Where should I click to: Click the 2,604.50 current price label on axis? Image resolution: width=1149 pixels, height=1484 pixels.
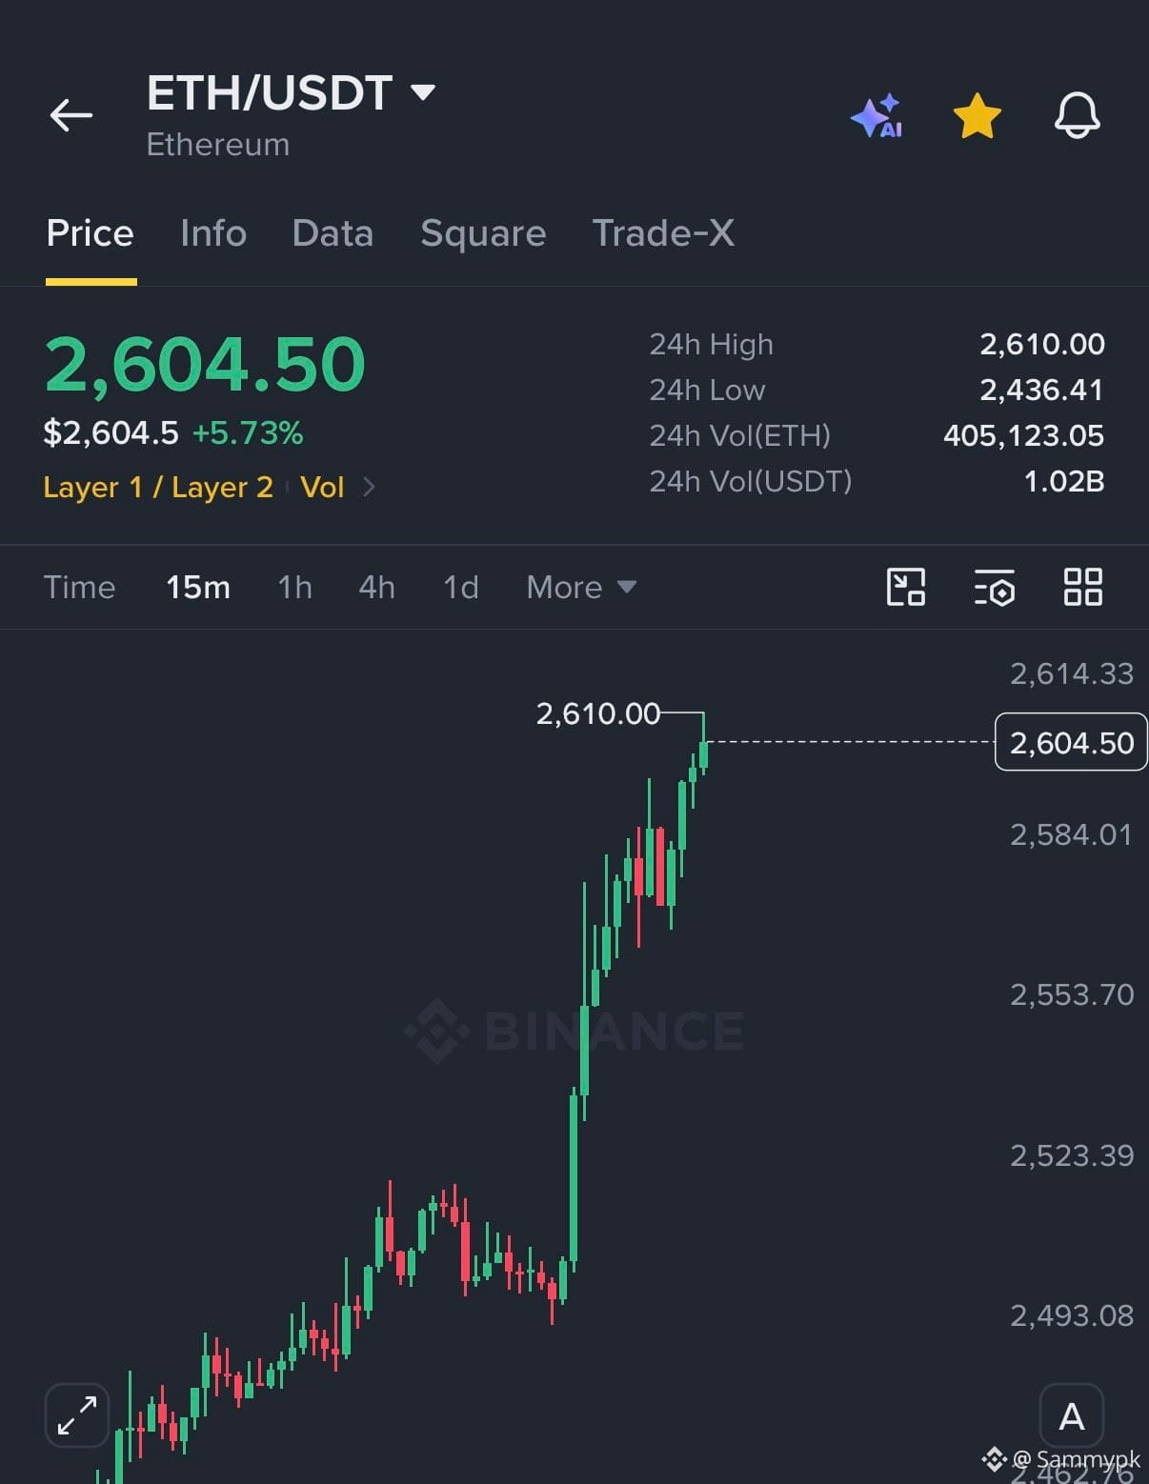(x=1071, y=742)
